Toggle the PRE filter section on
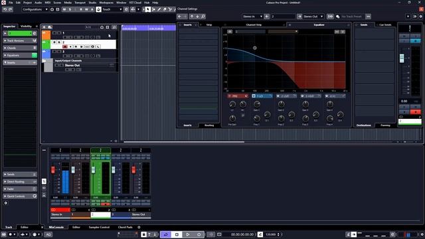This screenshot has width=425, height=239. click(230, 96)
